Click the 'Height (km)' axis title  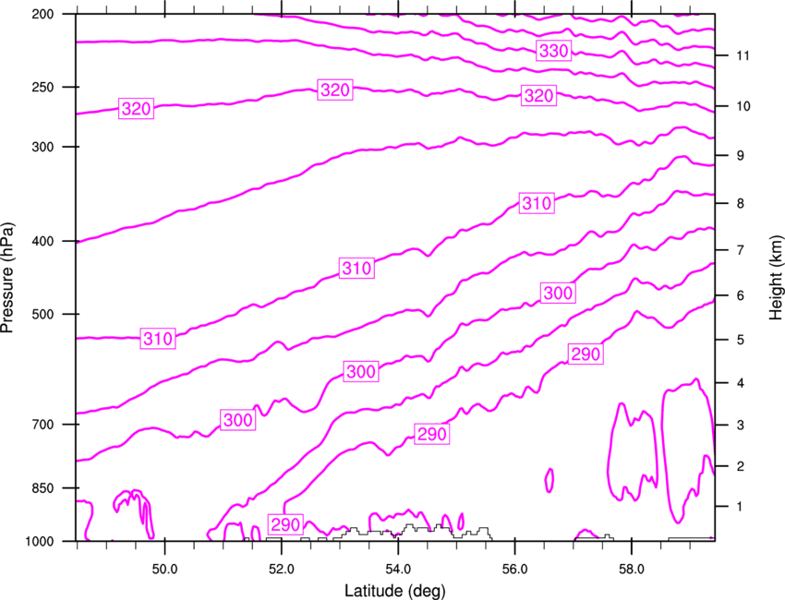tap(776, 277)
